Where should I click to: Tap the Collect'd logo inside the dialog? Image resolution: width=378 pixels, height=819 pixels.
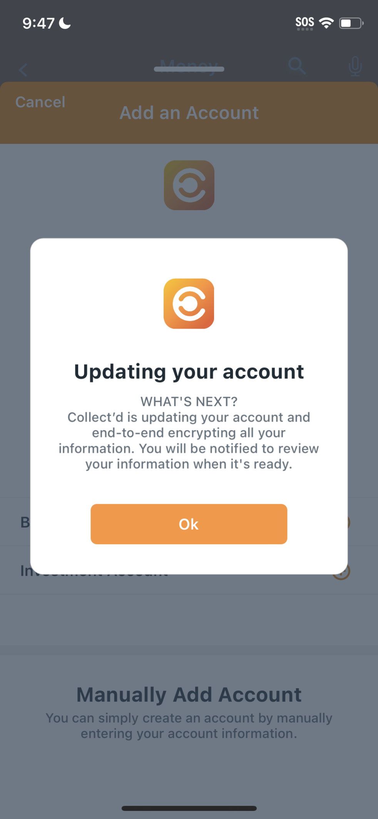pos(189,304)
